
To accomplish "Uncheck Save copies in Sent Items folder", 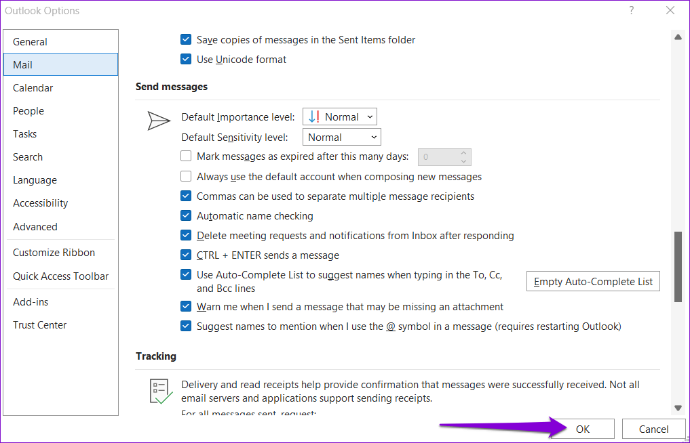I will 186,39.
